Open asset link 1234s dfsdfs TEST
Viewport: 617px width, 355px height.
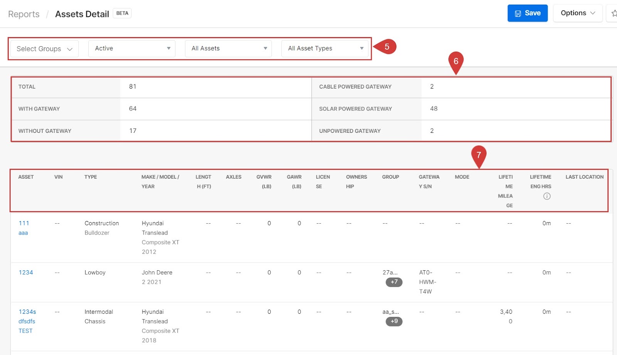[x=27, y=321]
